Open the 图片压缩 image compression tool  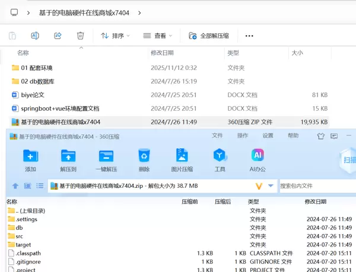tap(182, 156)
